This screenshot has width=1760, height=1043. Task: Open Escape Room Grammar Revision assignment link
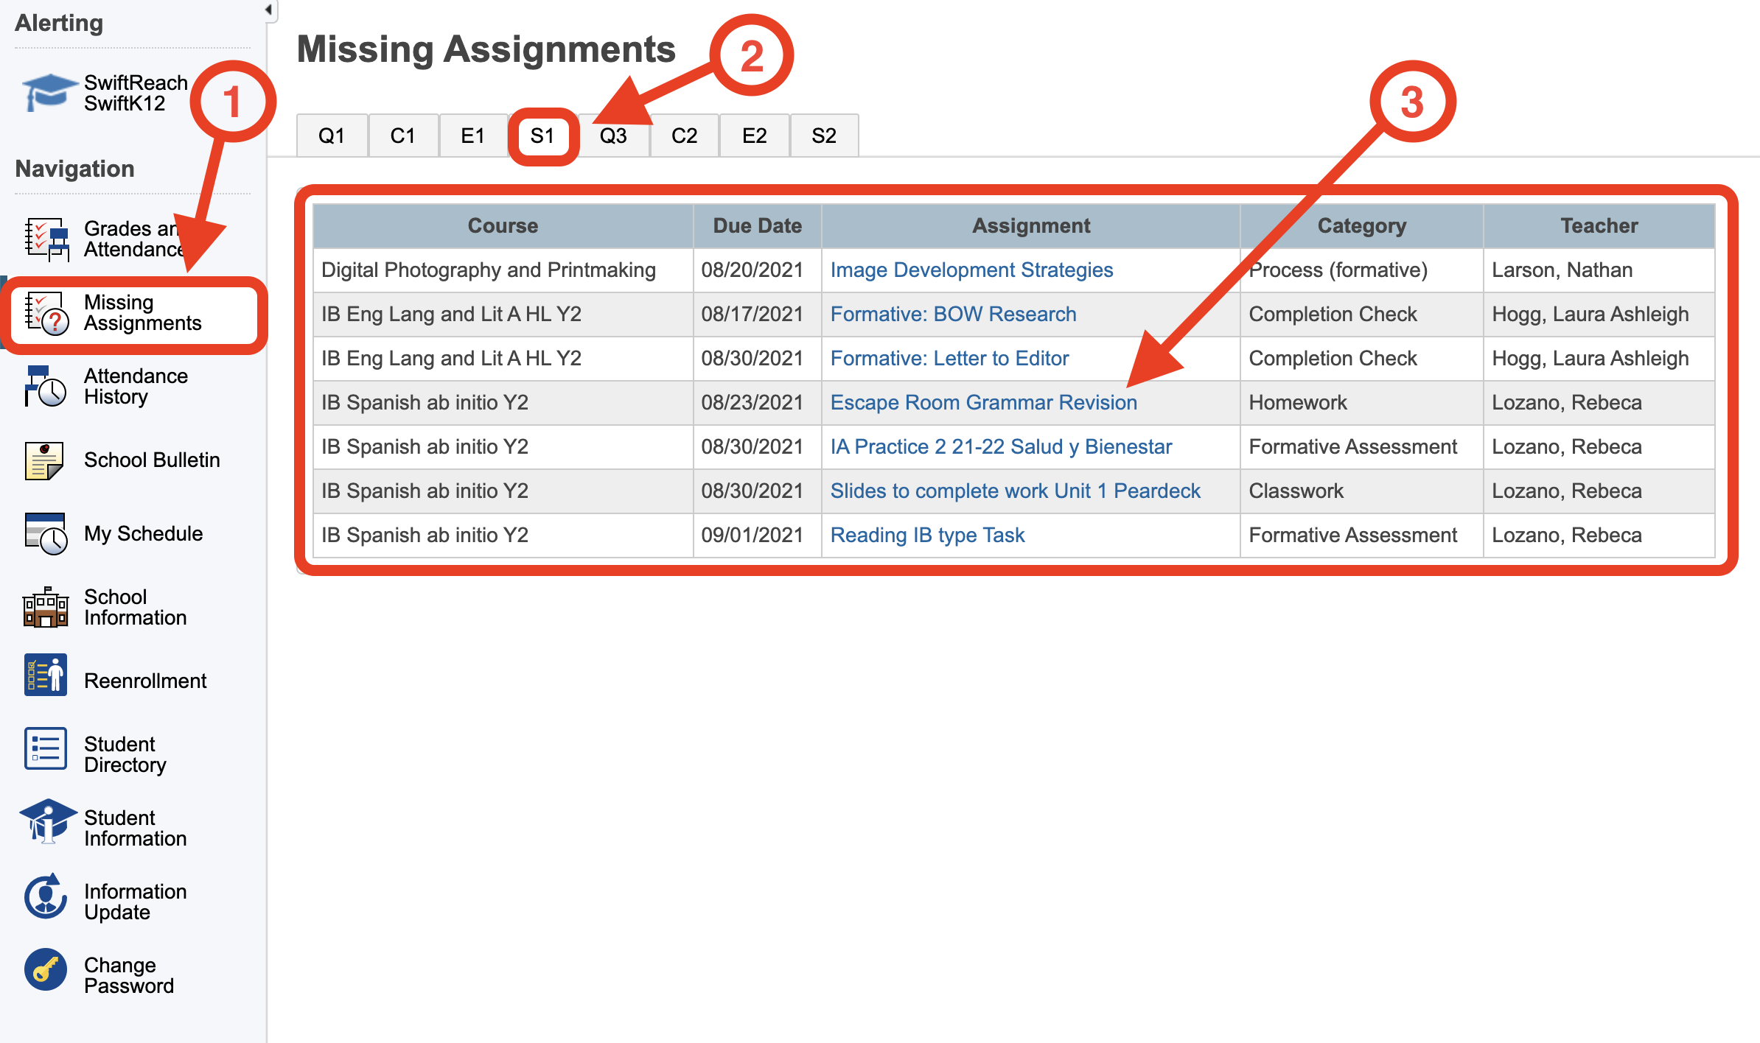coord(983,403)
